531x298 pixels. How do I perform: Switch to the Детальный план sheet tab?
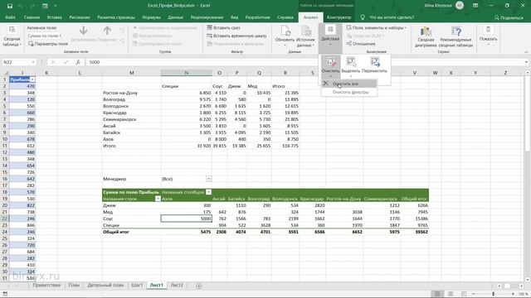(105, 285)
